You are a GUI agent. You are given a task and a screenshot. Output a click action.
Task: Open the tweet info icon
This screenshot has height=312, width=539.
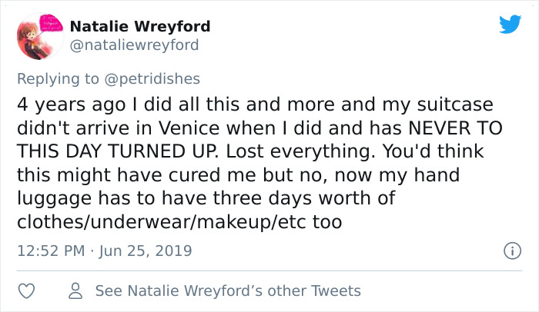[508, 251]
